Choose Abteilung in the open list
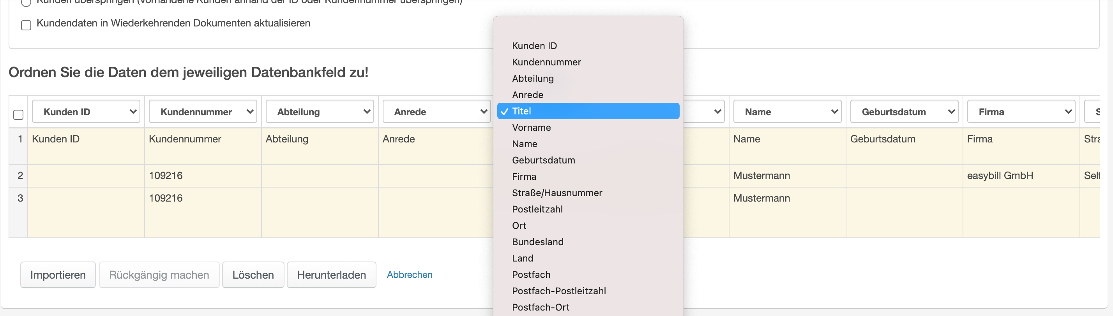 coord(588,79)
